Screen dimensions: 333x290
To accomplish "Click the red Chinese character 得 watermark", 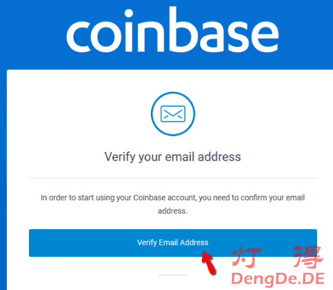I will click(308, 257).
